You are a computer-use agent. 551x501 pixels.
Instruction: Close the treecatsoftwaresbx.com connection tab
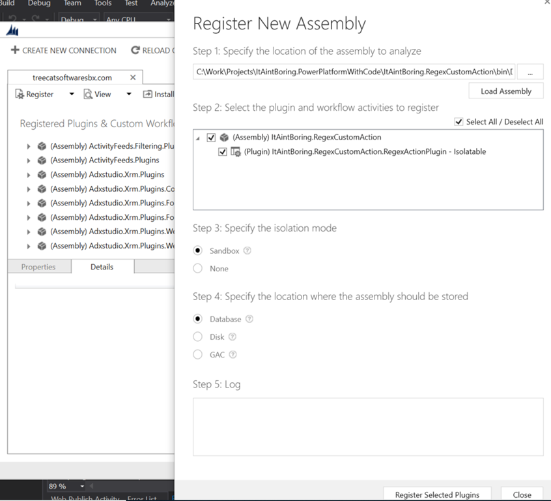click(x=133, y=78)
